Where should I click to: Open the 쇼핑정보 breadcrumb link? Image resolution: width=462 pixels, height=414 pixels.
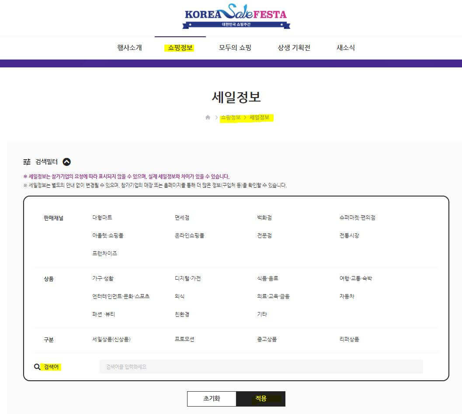230,117
